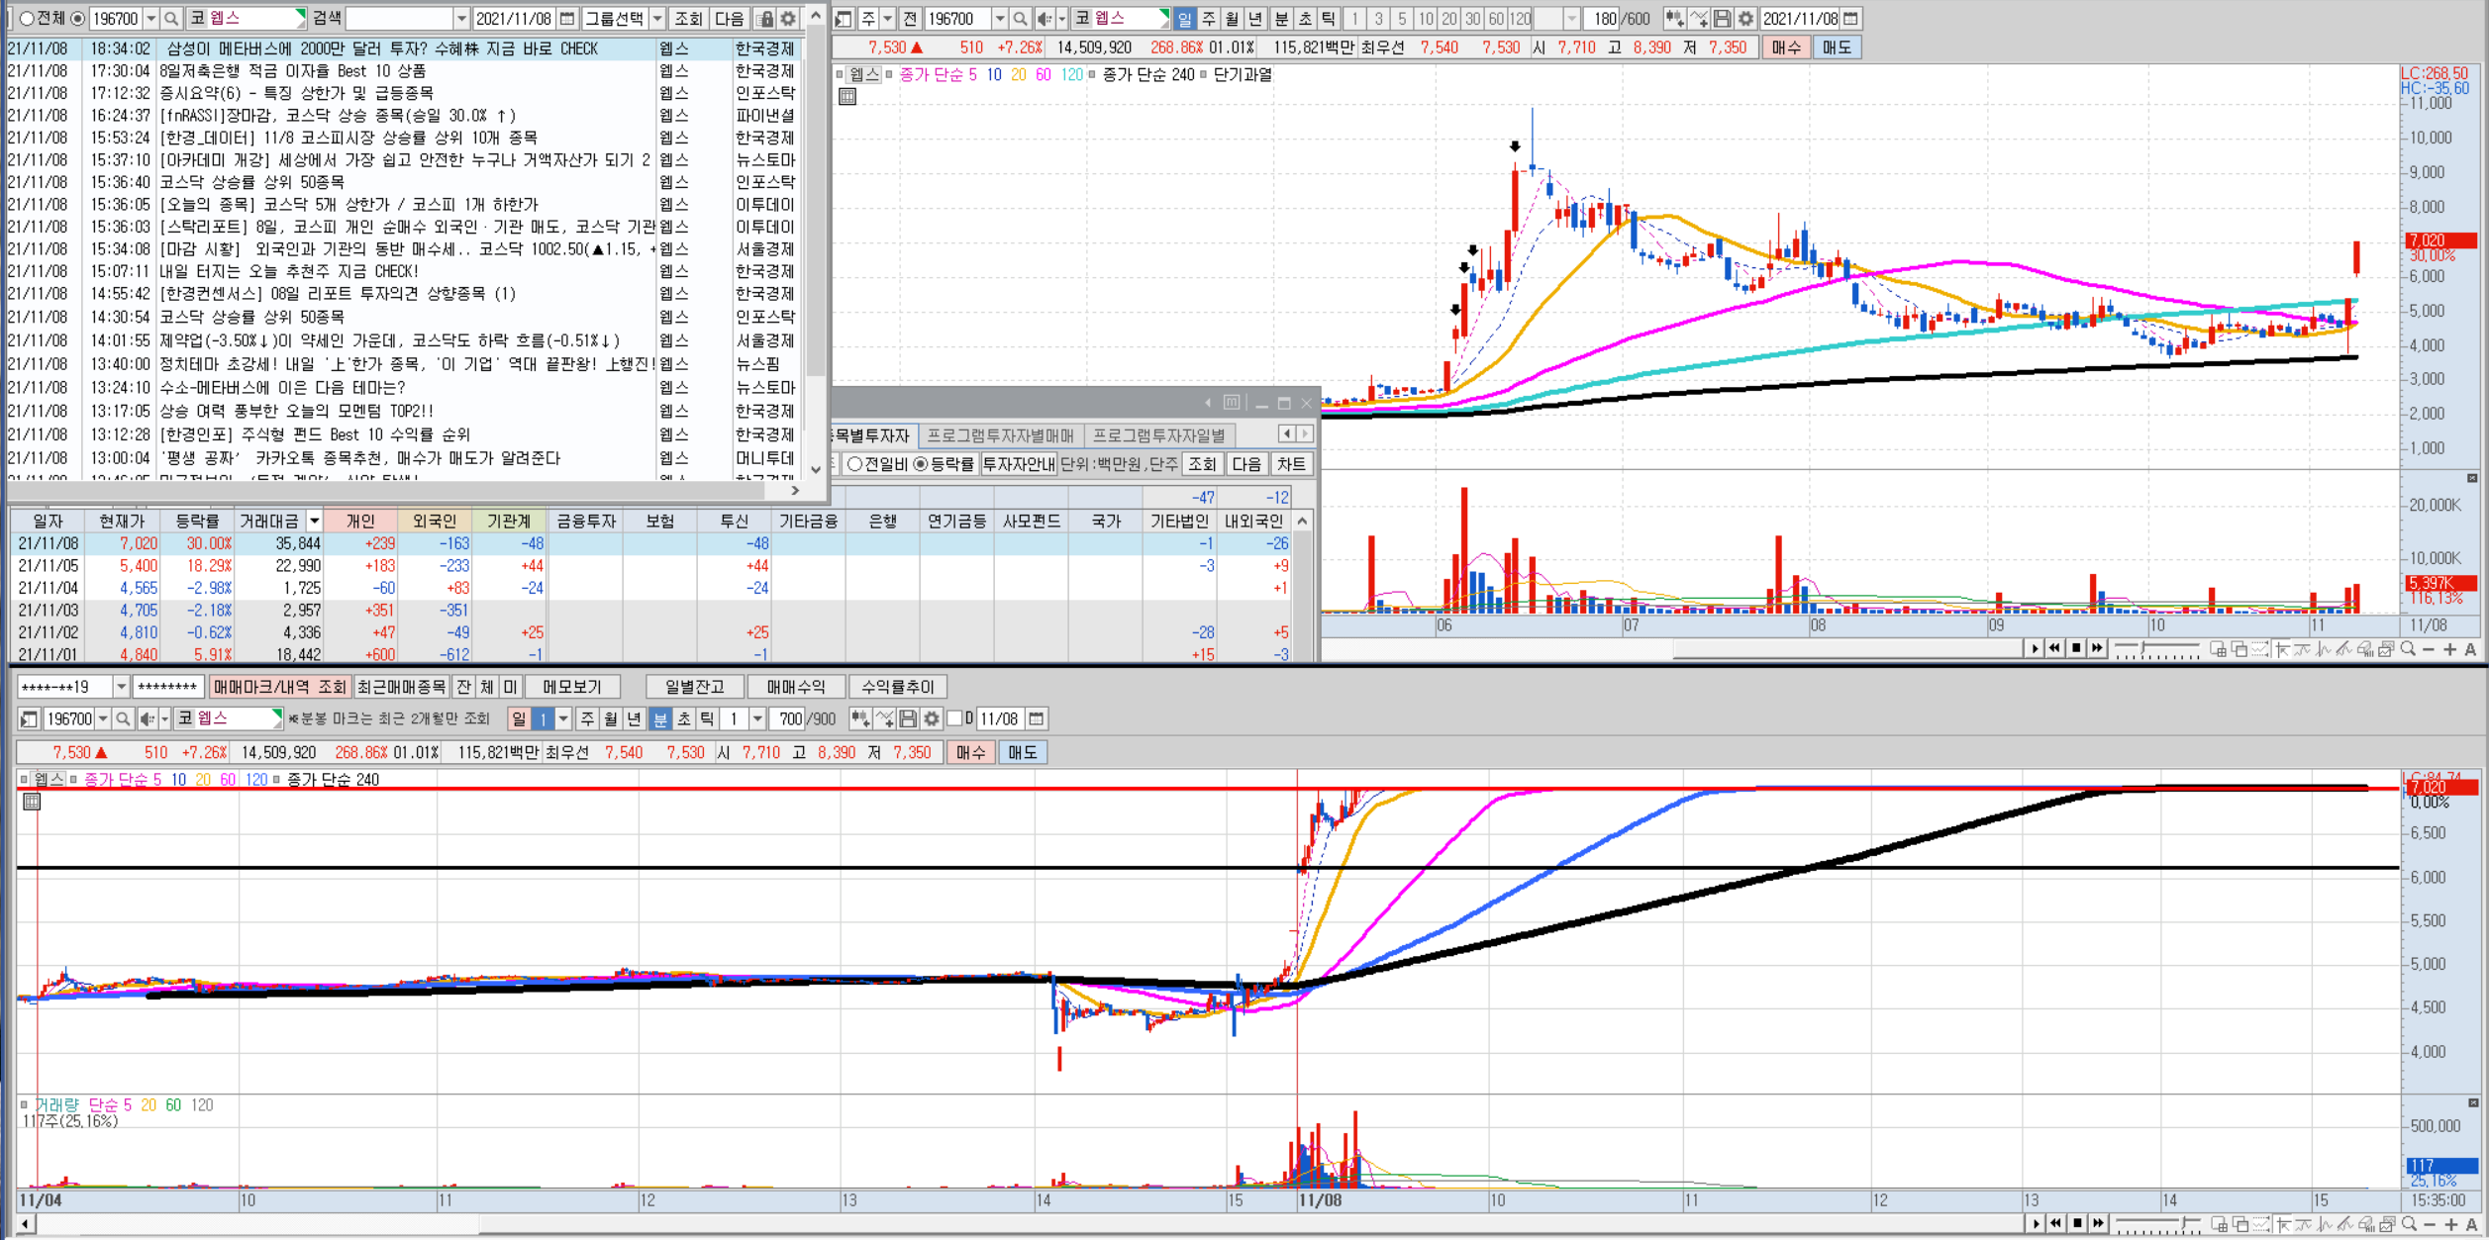Viewport: 2489px width, 1240px height.
Task: Open the news panel settings gear
Action: (788, 19)
